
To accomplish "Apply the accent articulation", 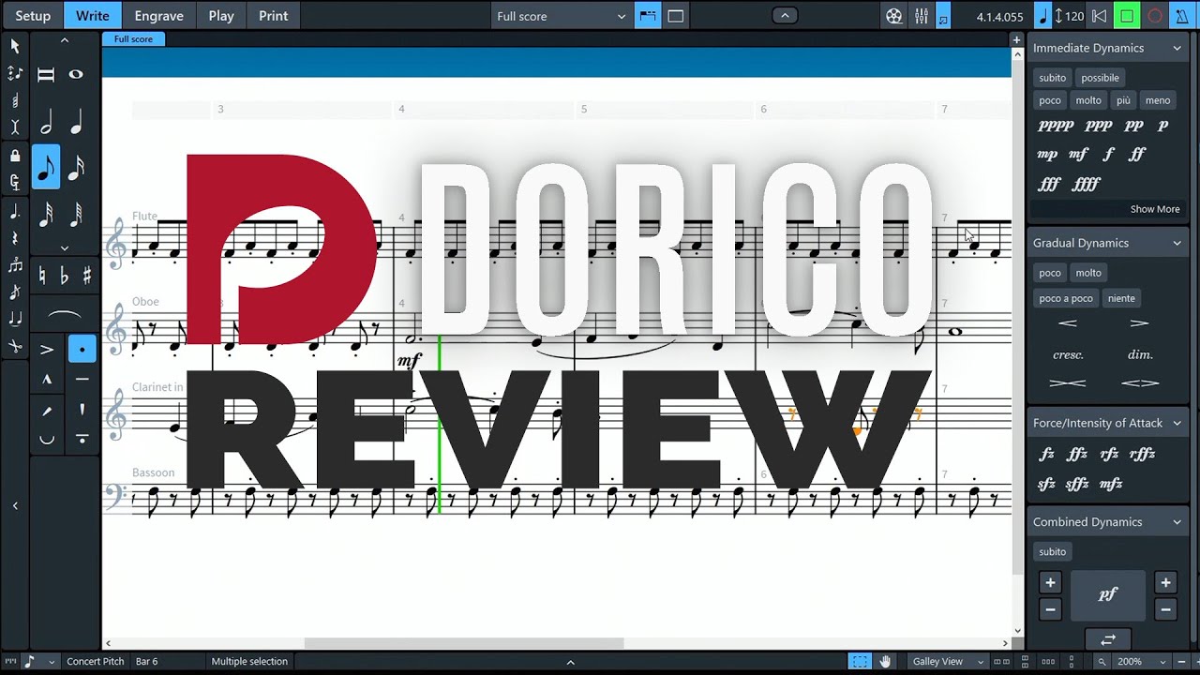I will click(46, 350).
